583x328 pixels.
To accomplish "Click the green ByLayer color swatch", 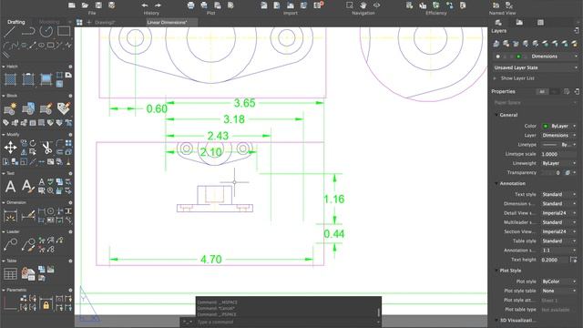I will (546, 126).
